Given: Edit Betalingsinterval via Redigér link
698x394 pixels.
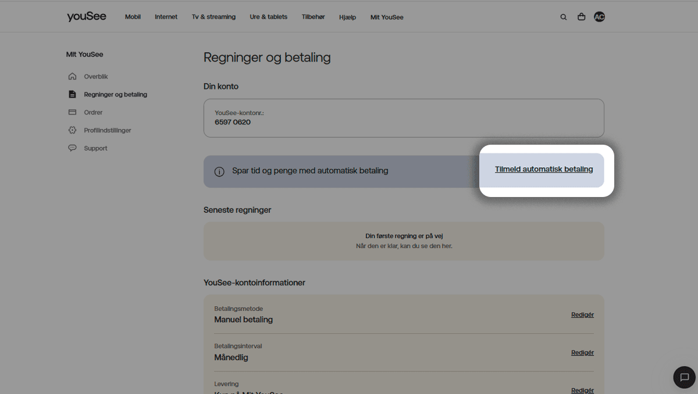Looking at the screenshot, I should 582,353.
